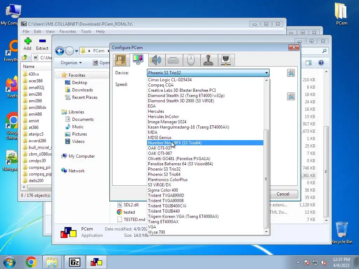Viewport: 359px width, 269px height.
Task: Open the 7-Zip Favorites menu
Action: click(68, 32)
